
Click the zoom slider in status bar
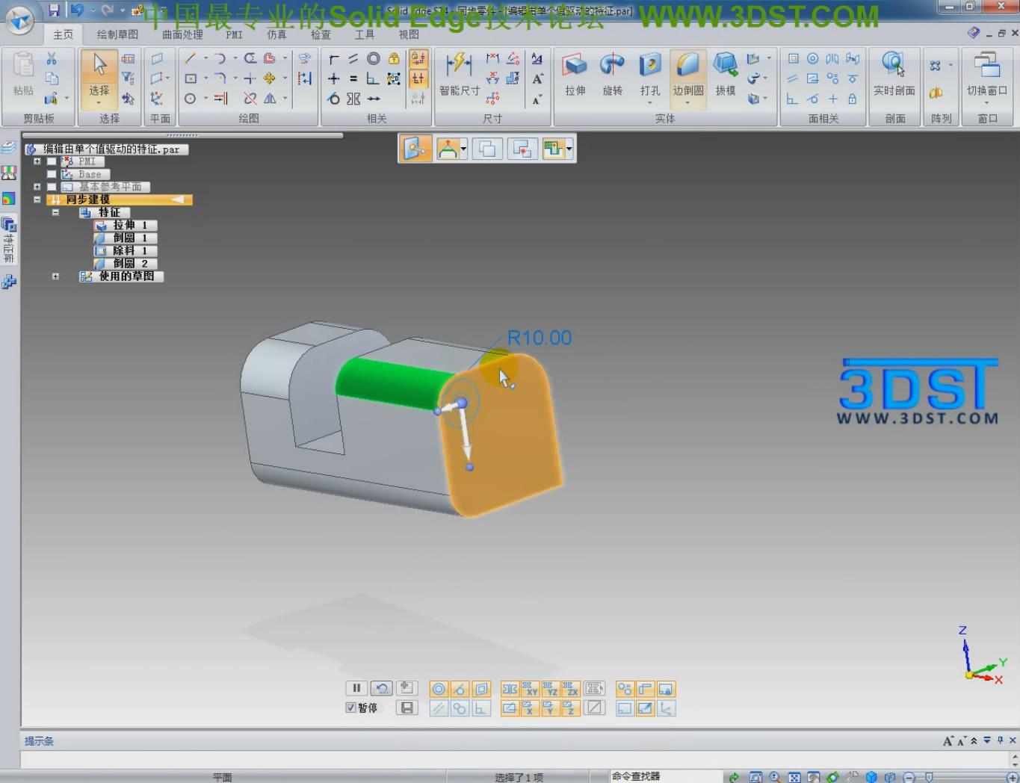[929, 777]
